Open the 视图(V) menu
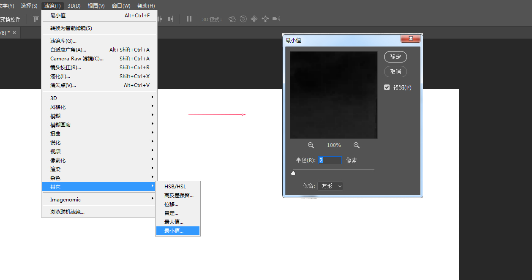This screenshot has height=280, width=532. 96,6
